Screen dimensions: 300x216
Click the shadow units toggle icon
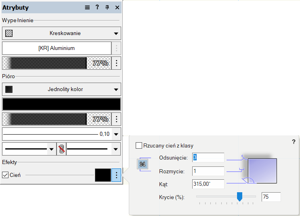click(142, 164)
